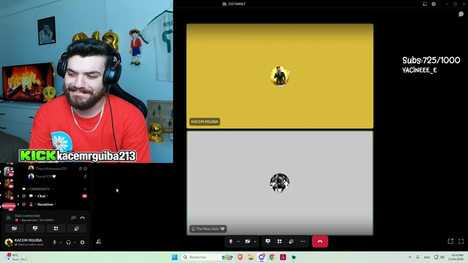The image size is (468, 263).
Task: Open user settings gear
Action: pos(82,242)
